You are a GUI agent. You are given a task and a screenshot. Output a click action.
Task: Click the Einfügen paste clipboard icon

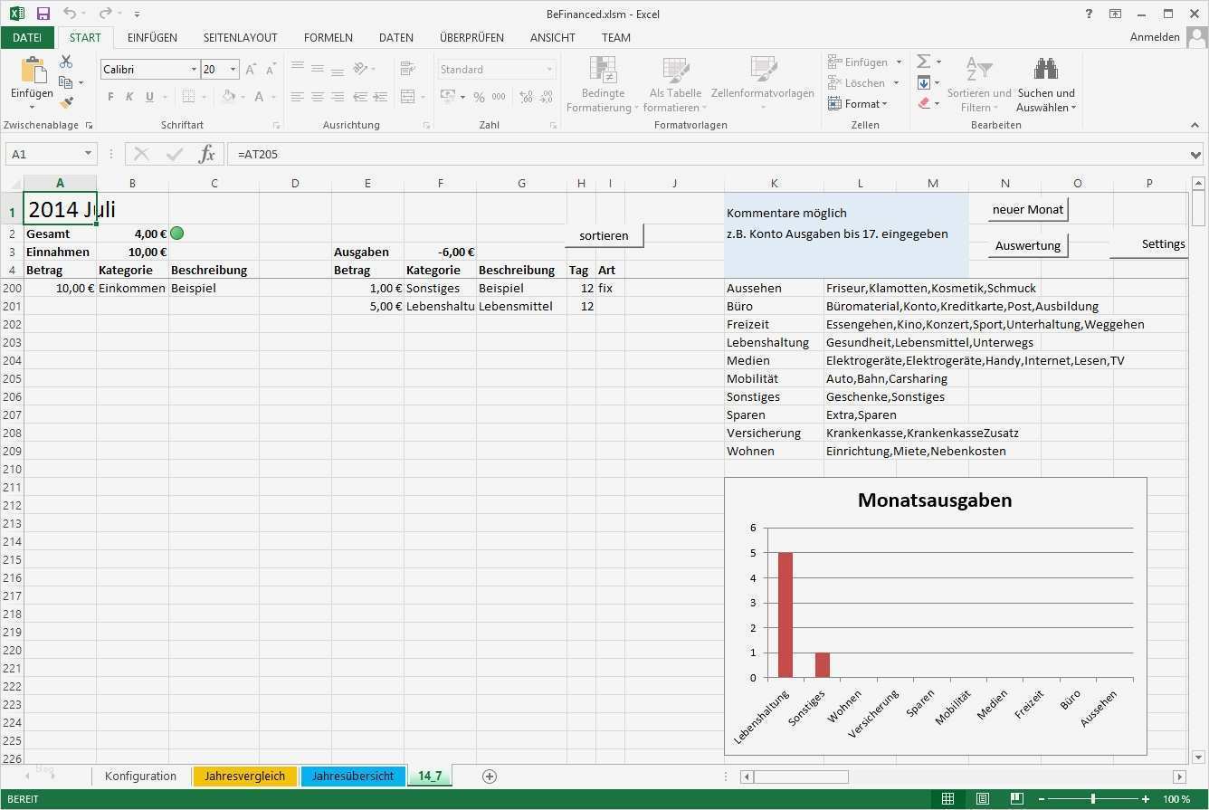[x=32, y=71]
